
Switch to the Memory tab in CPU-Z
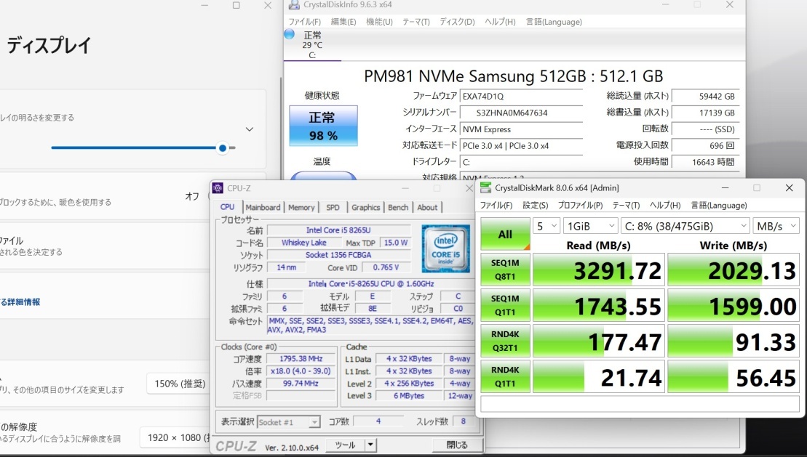pos(301,207)
